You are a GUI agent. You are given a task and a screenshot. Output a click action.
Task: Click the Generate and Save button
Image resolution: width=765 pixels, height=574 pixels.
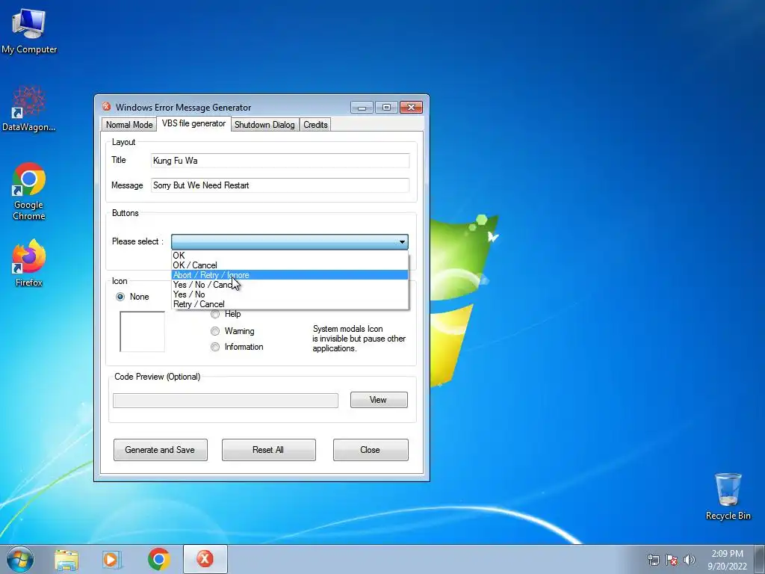click(x=160, y=449)
